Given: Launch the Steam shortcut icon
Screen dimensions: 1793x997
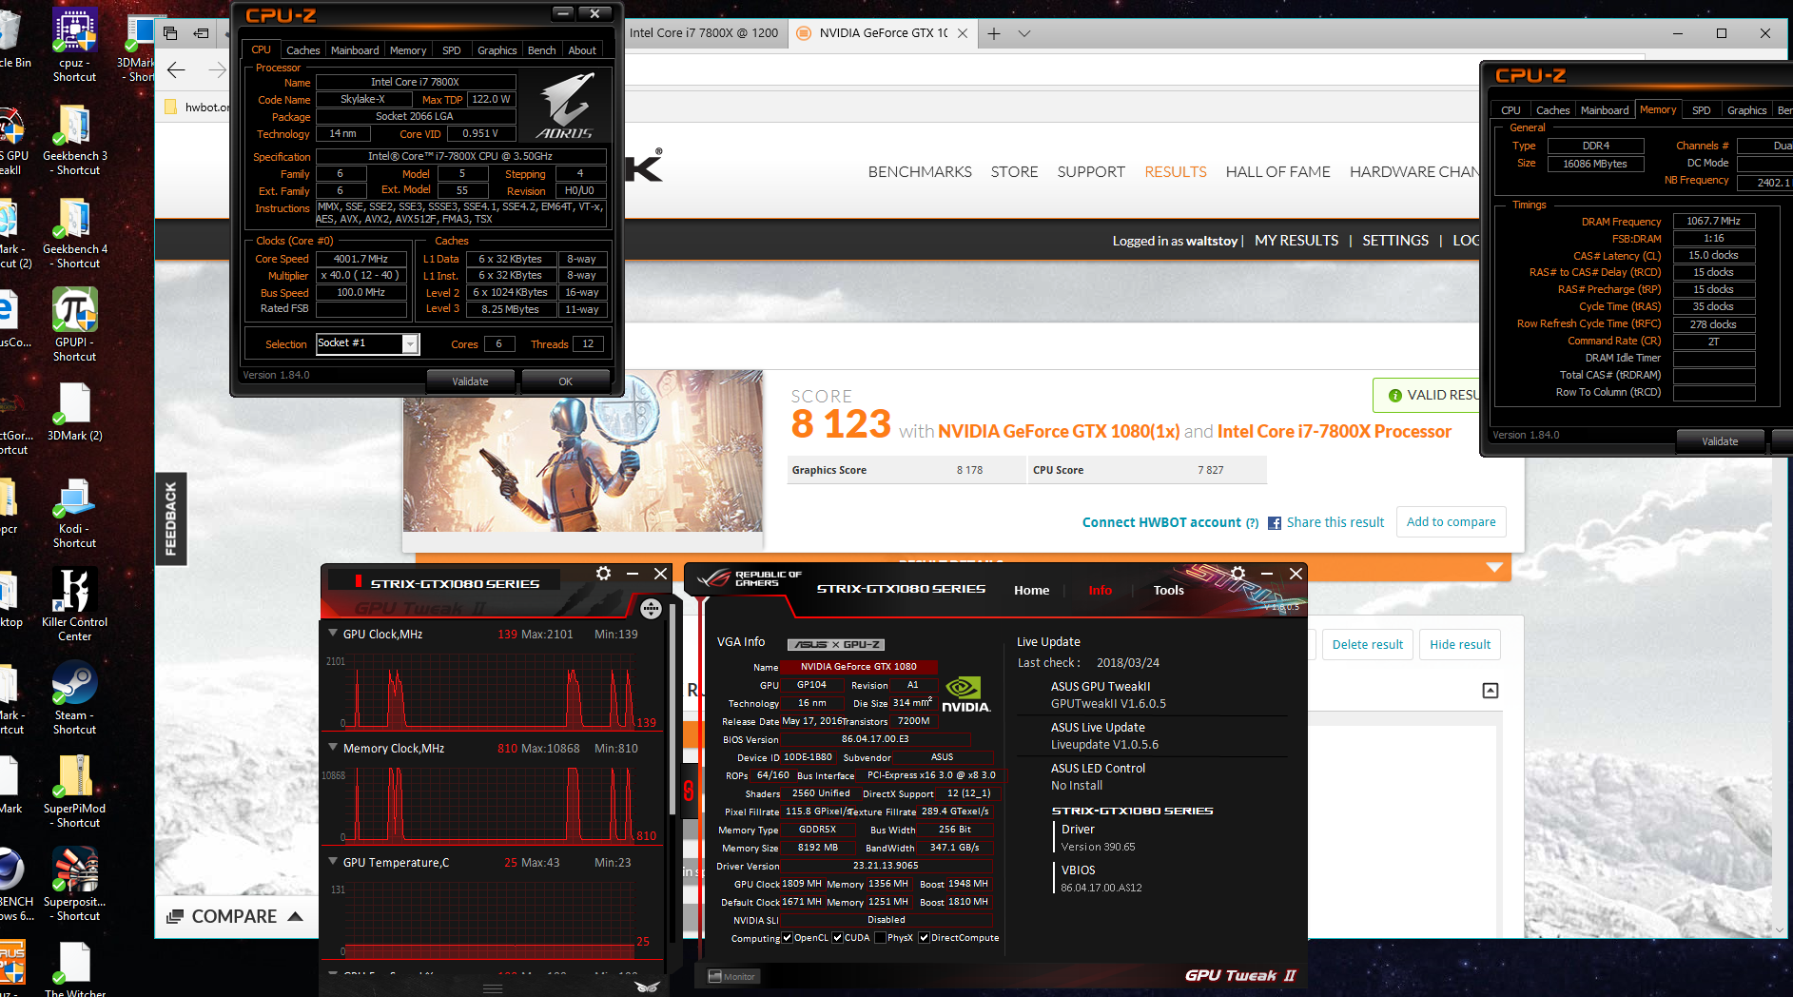Looking at the screenshot, I should coord(74,698).
